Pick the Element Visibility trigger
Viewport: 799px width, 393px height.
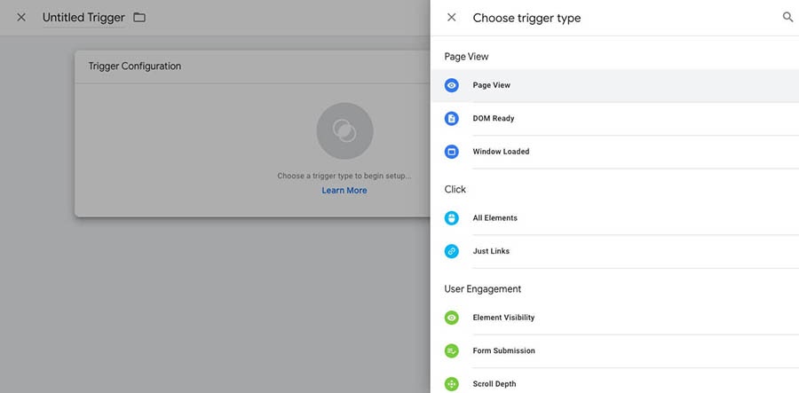tap(615, 318)
